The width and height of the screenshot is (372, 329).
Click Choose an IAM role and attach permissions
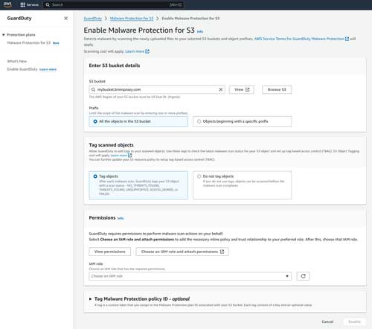click(x=182, y=252)
